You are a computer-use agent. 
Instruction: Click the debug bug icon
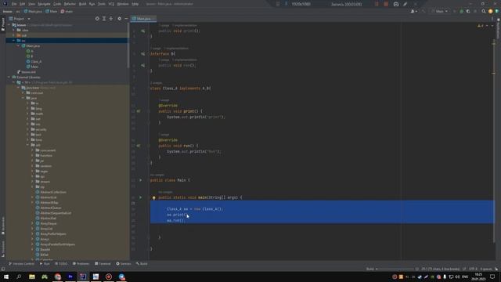(461, 11)
